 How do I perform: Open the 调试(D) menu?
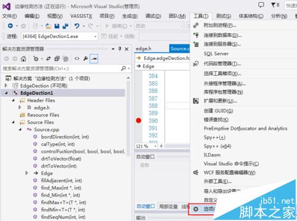tap(153, 16)
